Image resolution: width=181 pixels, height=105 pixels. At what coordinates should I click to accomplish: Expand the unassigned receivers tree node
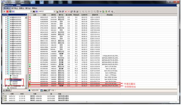pyautogui.click(x=4, y=86)
